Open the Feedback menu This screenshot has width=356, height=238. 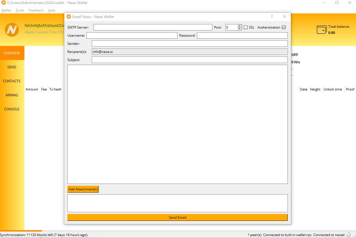pyautogui.click(x=36, y=10)
